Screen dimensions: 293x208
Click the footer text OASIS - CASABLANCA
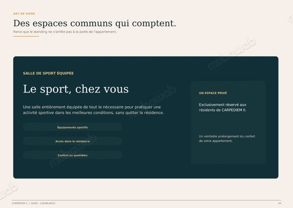[x=43, y=203]
